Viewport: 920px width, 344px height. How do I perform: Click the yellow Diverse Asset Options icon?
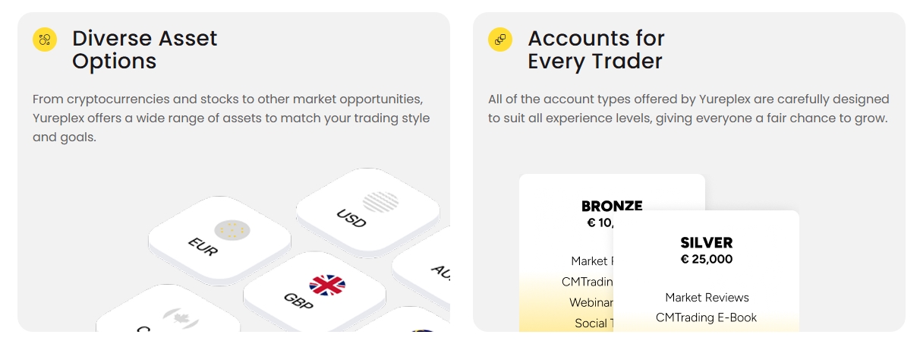point(45,39)
